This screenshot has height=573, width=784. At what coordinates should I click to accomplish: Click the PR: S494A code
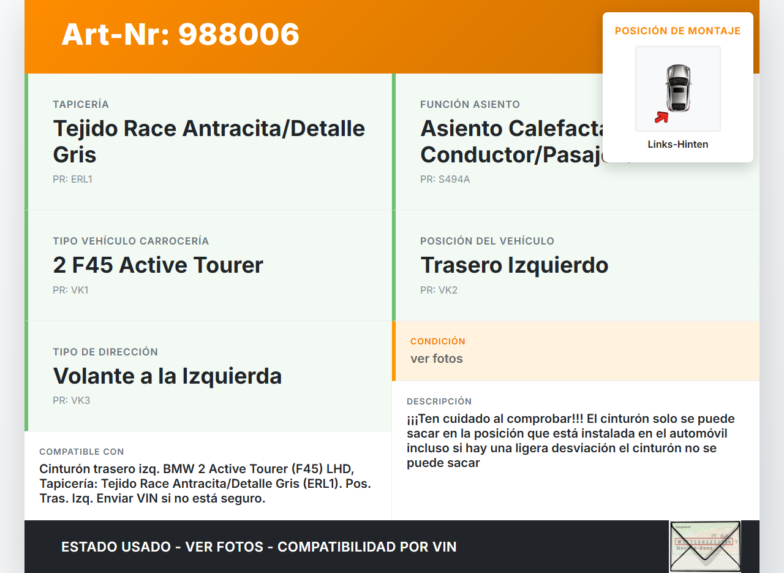coord(445,180)
